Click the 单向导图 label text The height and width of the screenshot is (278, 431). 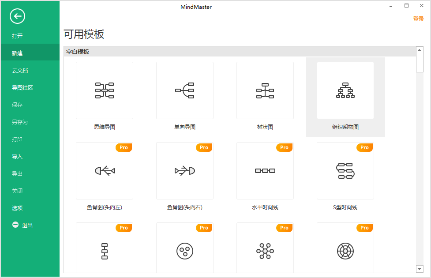click(x=185, y=127)
